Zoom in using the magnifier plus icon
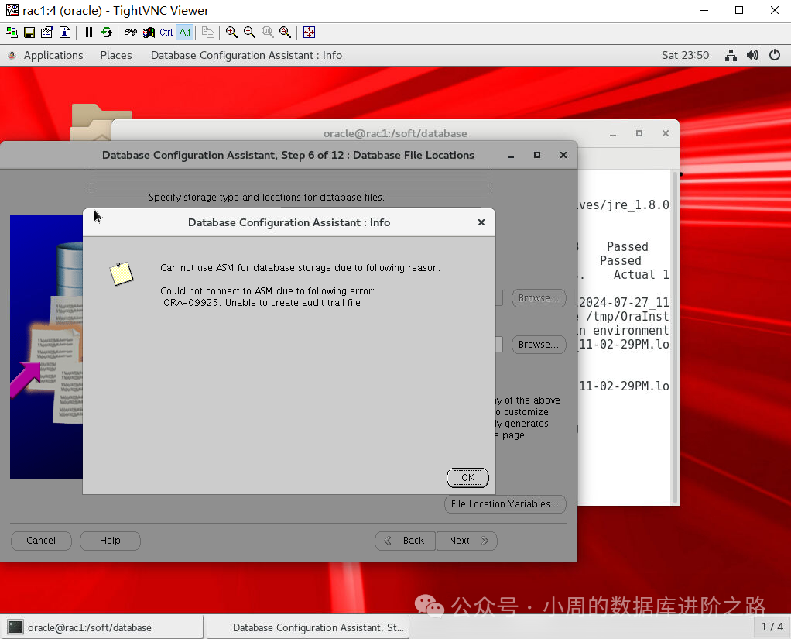This screenshot has height=639, width=791. click(x=231, y=33)
